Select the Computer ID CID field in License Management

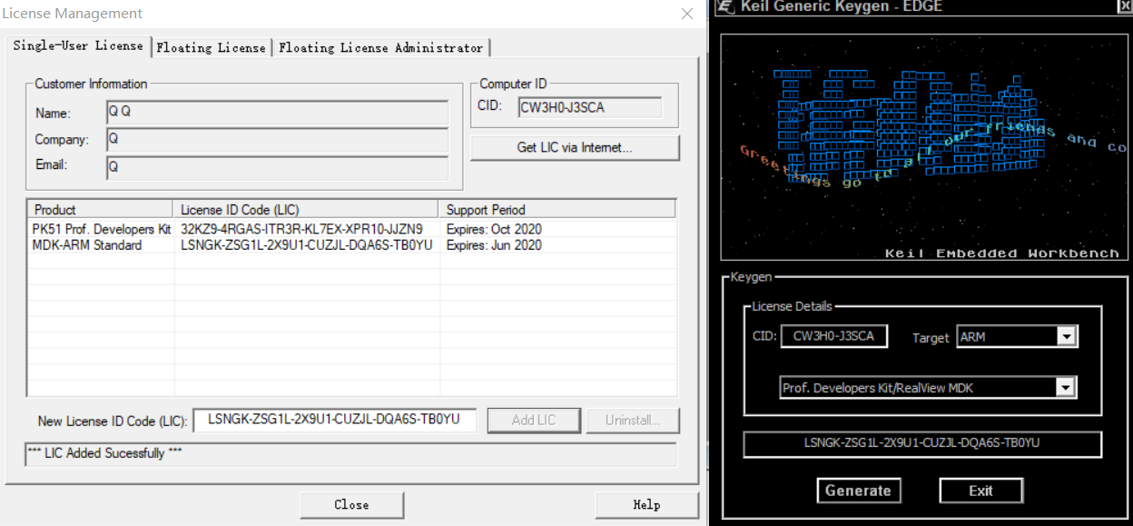[x=590, y=108]
